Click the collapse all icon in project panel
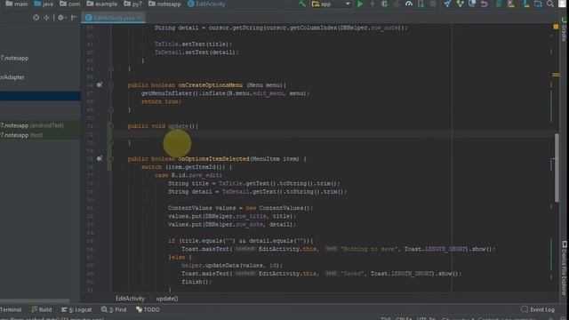The width and height of the screenshot is (569, 320). [x=46, y=18]
